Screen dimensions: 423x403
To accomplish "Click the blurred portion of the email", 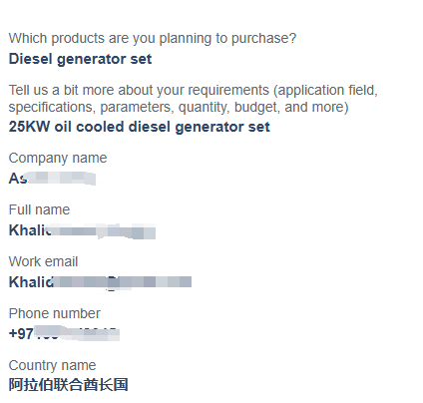I will 123,282.
